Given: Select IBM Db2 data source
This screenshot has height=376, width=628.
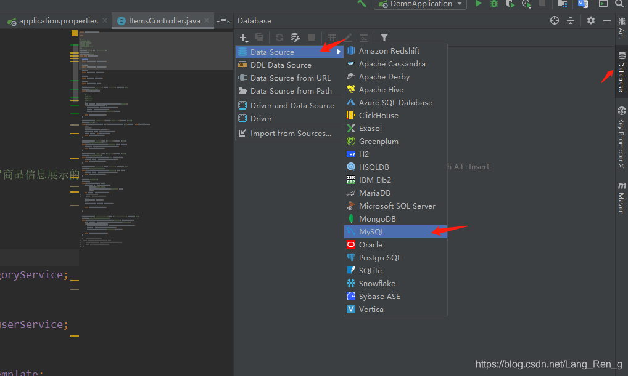Looking at the screenshot, I should point(395,180).
